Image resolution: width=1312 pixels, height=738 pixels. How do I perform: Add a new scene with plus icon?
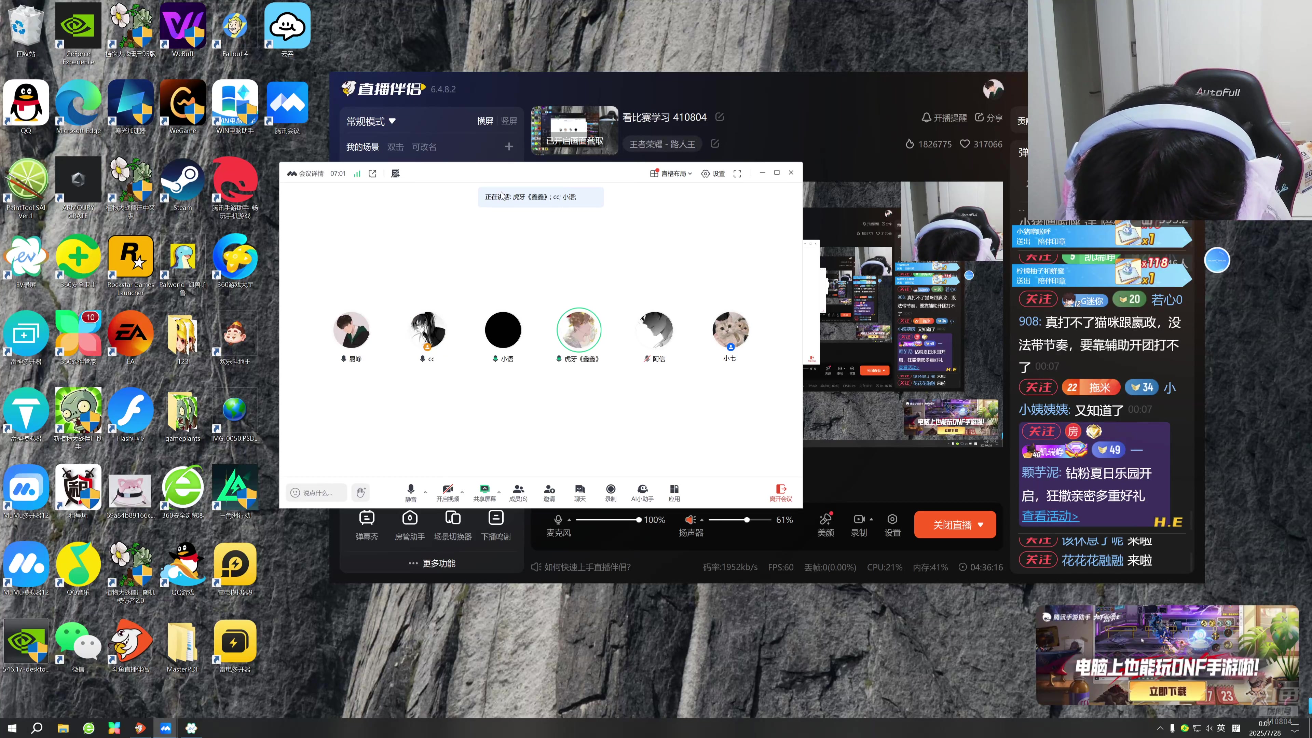pos(509,147)
